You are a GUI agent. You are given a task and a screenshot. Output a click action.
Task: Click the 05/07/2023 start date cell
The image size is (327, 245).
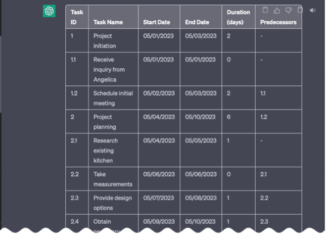pos(159,203)
